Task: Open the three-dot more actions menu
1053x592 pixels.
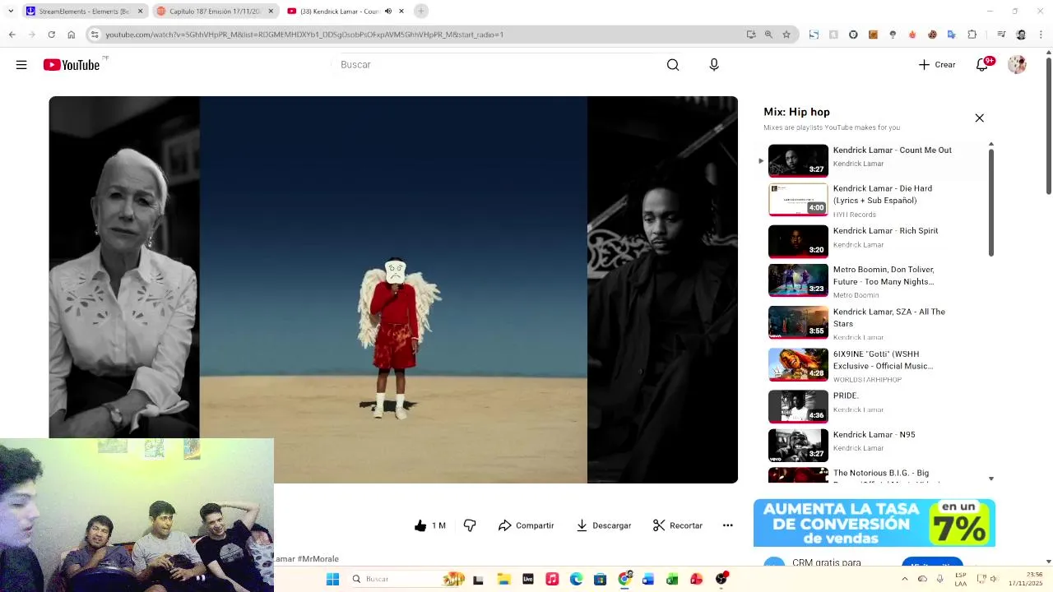Action: [727, 525]
